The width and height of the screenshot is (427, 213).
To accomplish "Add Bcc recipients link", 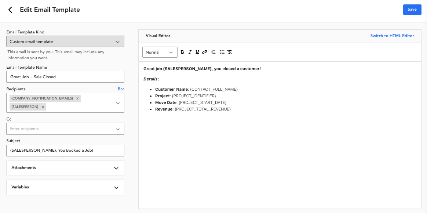I will click(x=121, y=89).
